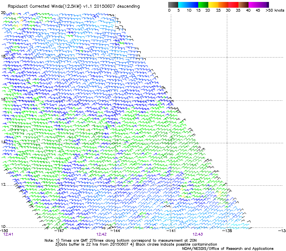The height and width of the screenshot is (251, 286).
Task: Click the longitude label '-150'
Action: point(4,231)
